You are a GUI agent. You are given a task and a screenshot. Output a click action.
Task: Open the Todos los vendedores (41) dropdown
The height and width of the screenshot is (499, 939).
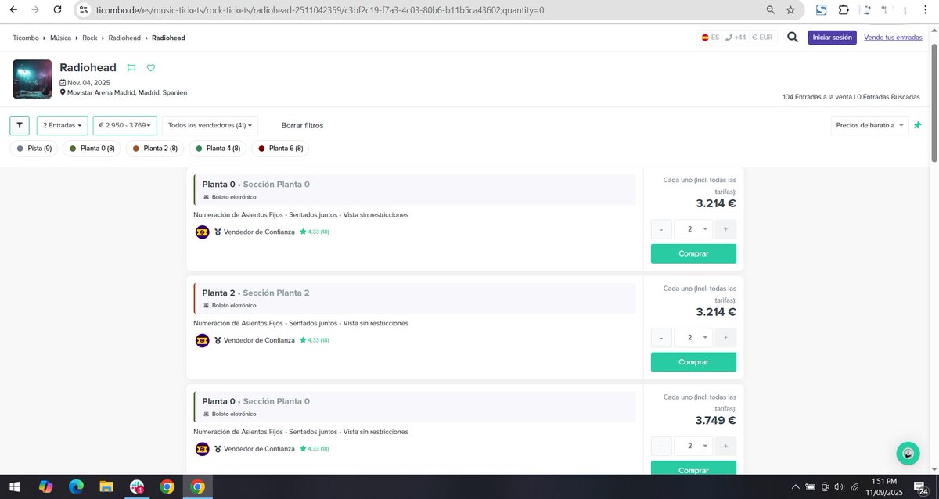(x=210, y=125)
